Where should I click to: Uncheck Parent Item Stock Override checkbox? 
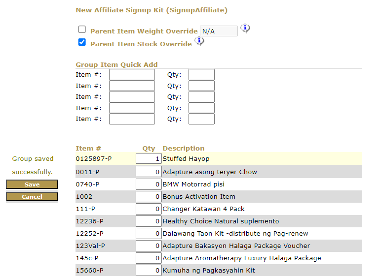(x=82, y=42)
